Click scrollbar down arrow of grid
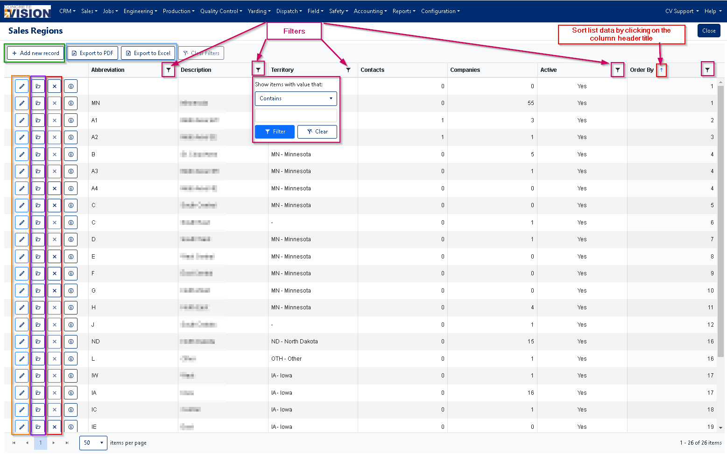The height and width of the screenshot is (454, 727). point(720,427)
